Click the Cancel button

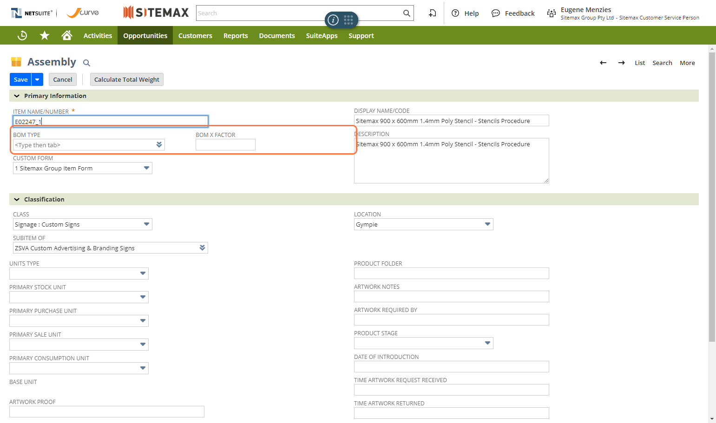[x=63, y=79]
